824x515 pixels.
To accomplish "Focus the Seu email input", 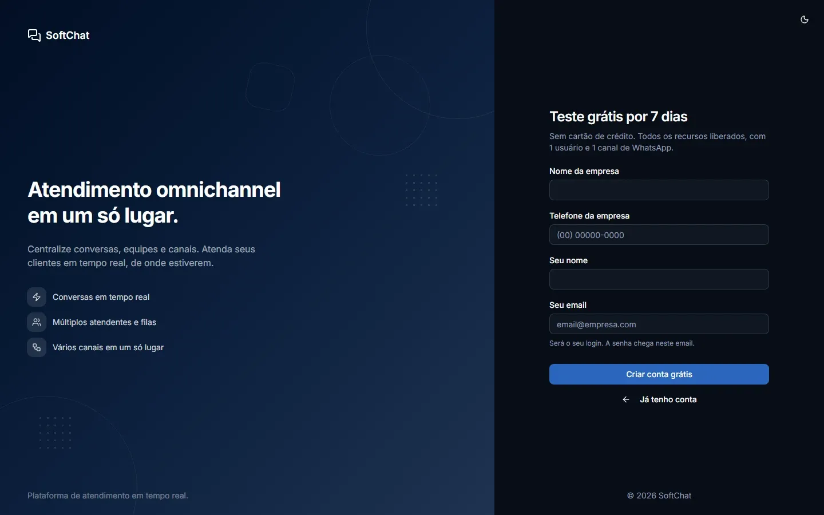I will pos(659,324).
